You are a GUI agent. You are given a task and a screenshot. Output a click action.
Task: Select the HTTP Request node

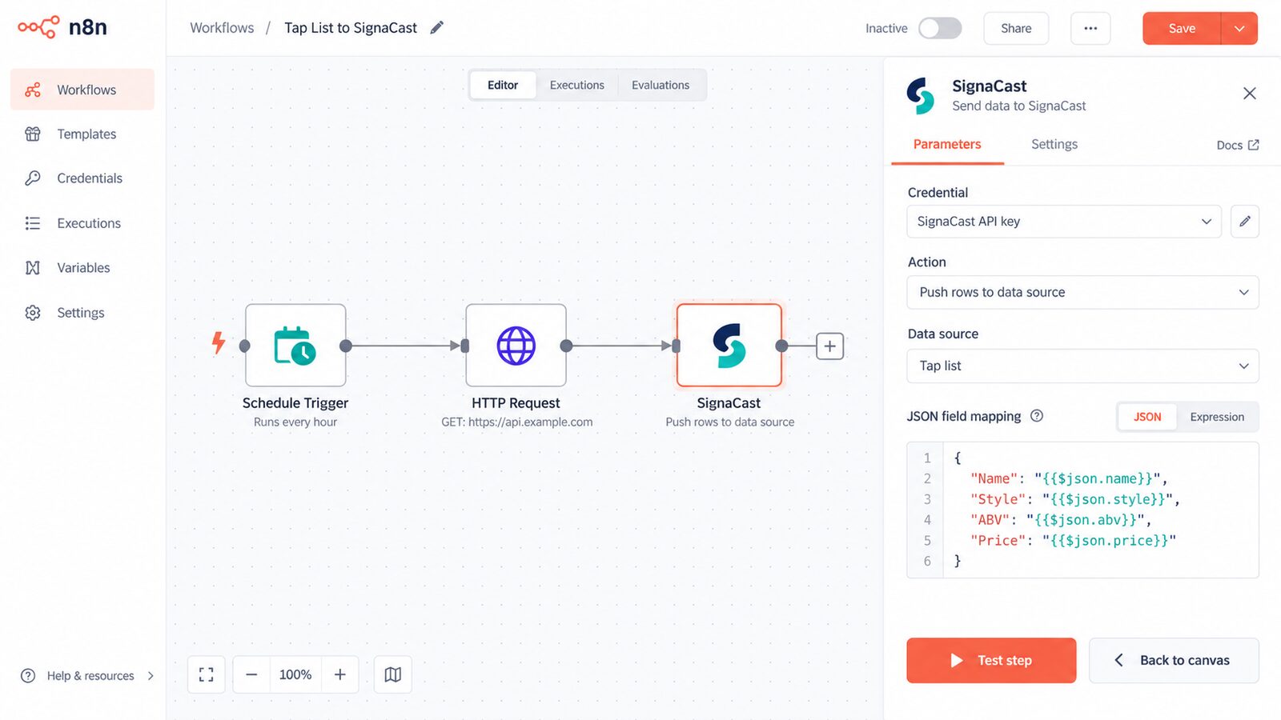(x=516, y=346)
